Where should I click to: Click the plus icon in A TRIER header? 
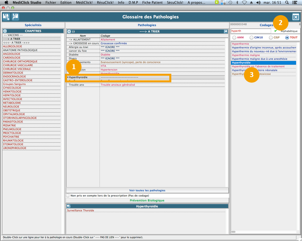[x=69, y=32]
